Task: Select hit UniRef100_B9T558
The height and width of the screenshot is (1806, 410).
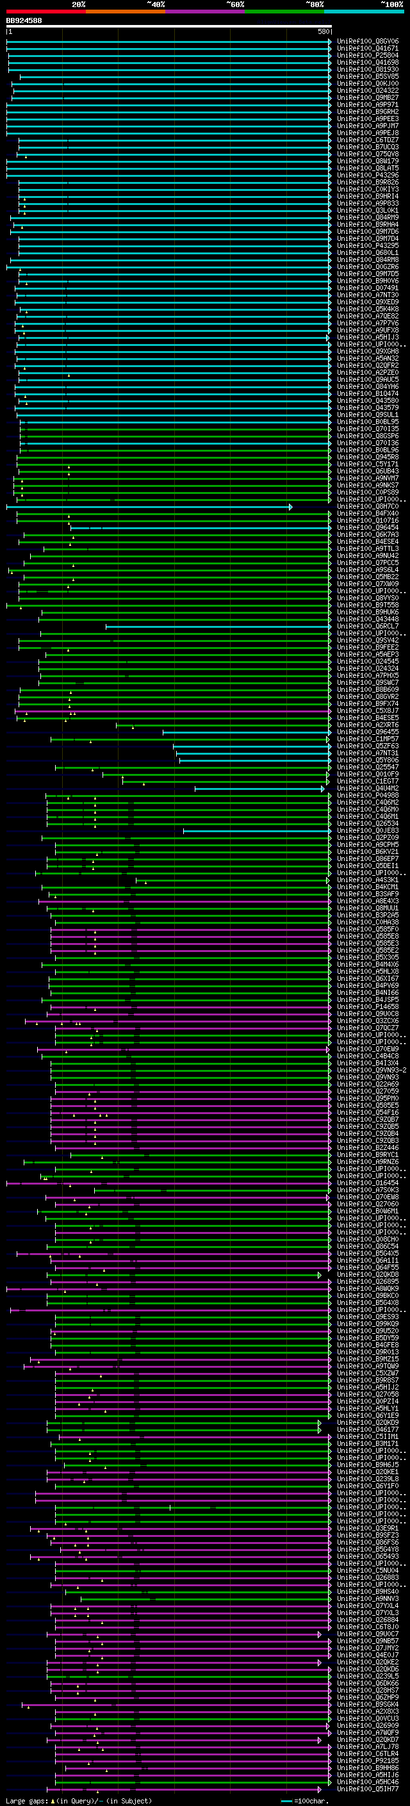Action: tap(367, 605)
